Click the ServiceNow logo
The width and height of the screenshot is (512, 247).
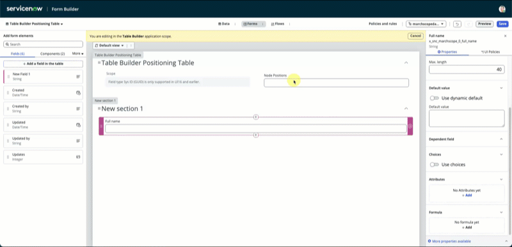click(24, 9)
